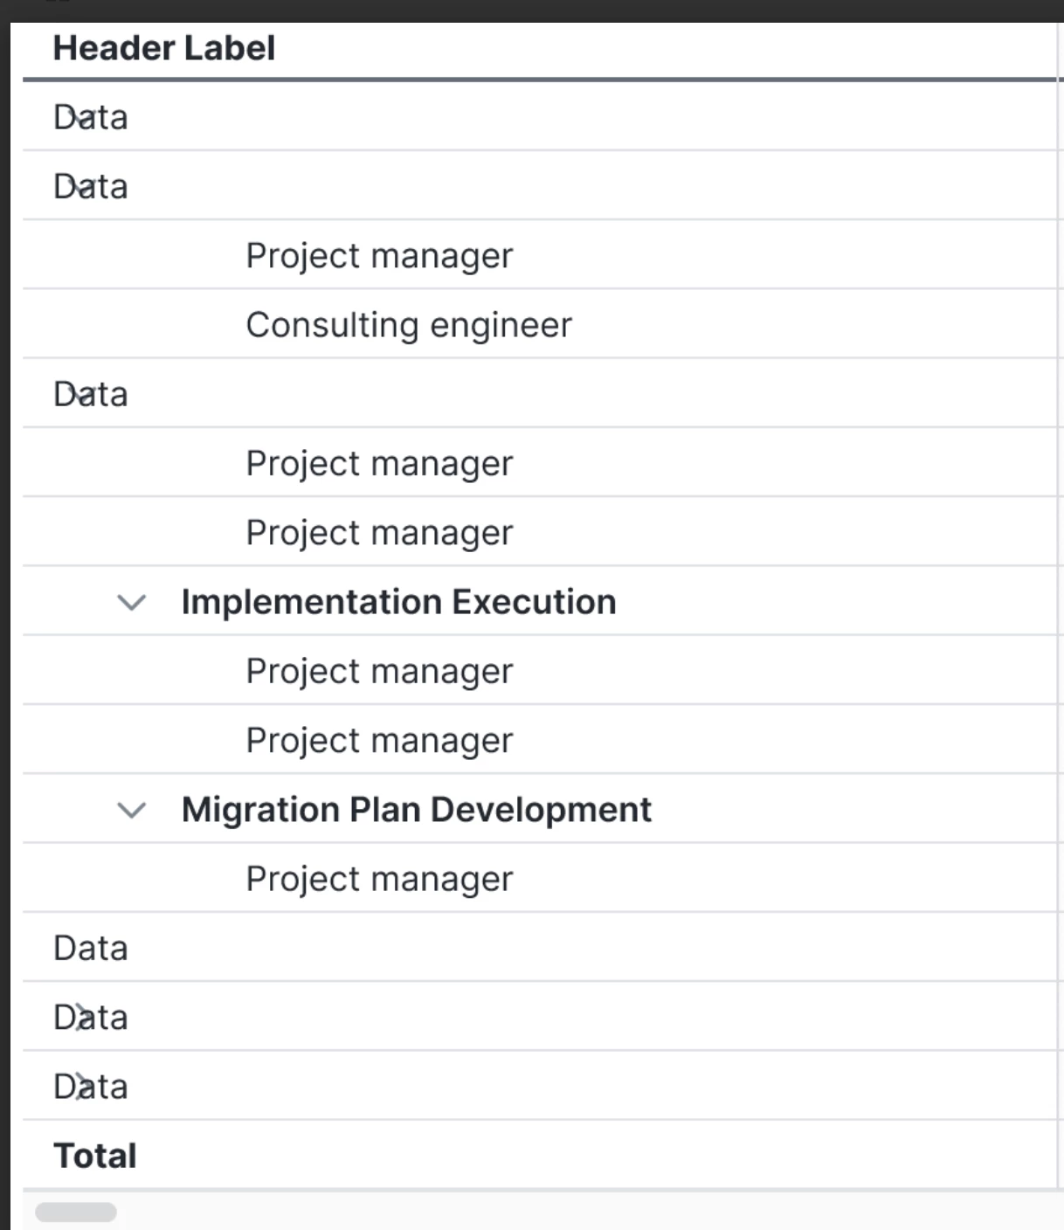Collapse the Implementation Execution chevron
Viewport: 1064px width, 1230px height.
pyautogui.click(x=131, y=603)
